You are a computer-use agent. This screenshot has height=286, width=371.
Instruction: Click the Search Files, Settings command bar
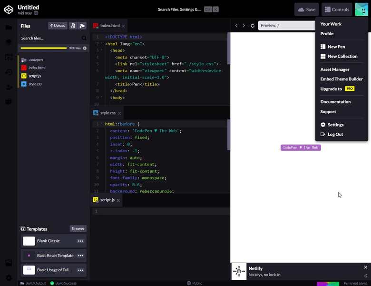(188, 10)
